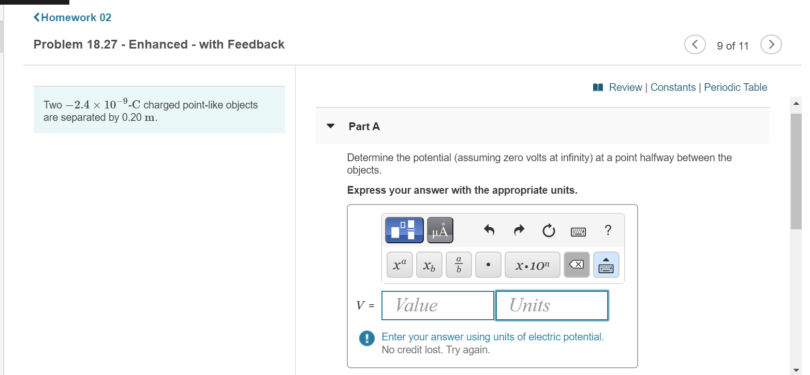Click the redo arrow icon
The width and height of the screenshot is (810, 375).
pos(519,230)
